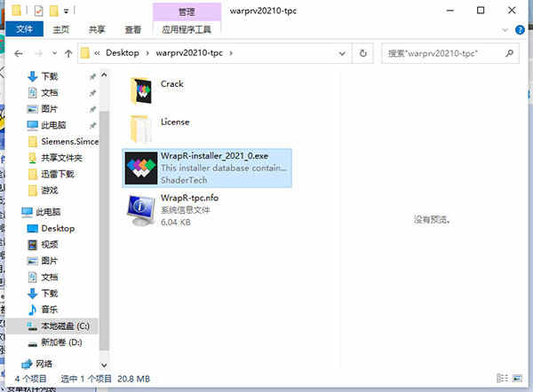Click the Crack folder name label
This screenshot has height=392, width=533.
[x=172, y=84]
